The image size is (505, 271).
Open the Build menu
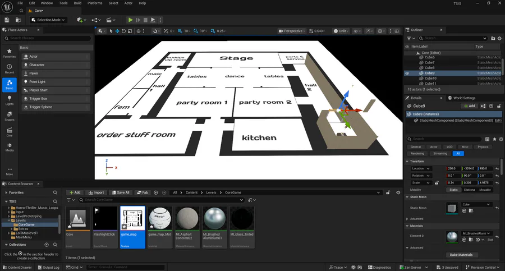tap(77, 3)
